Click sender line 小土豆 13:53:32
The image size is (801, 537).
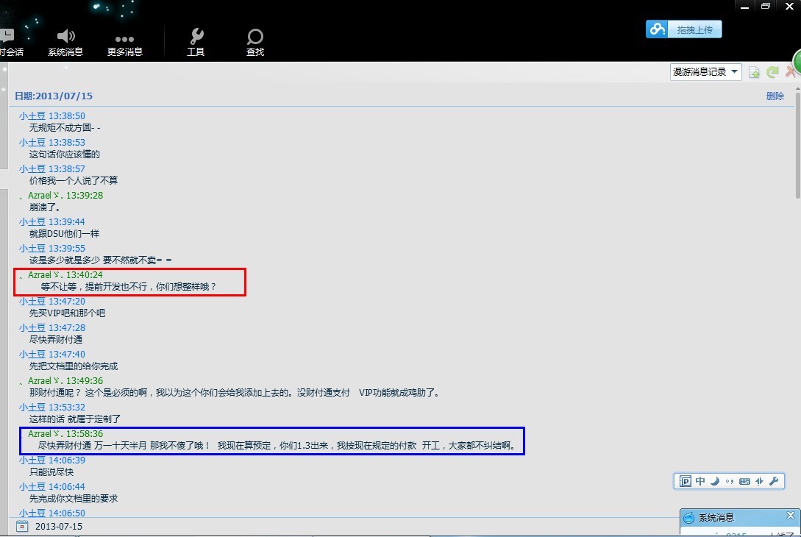52,408
